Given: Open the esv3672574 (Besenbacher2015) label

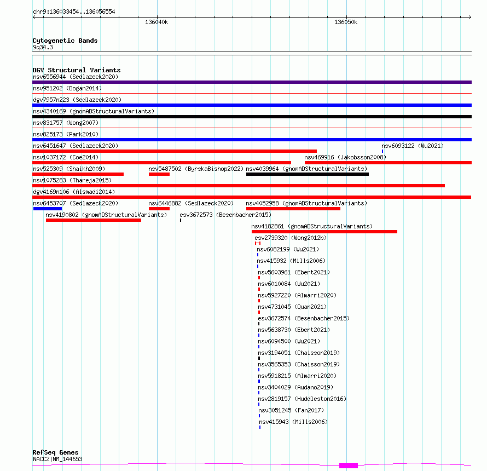Looking at the screenshot, I should (x=304, y=318).
